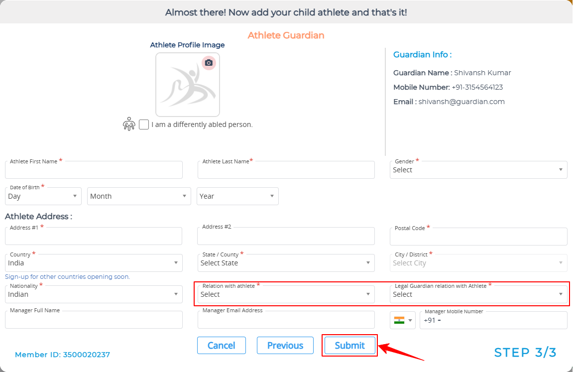
Task: Open the India flag country code selector
Action: click(403, 321)
